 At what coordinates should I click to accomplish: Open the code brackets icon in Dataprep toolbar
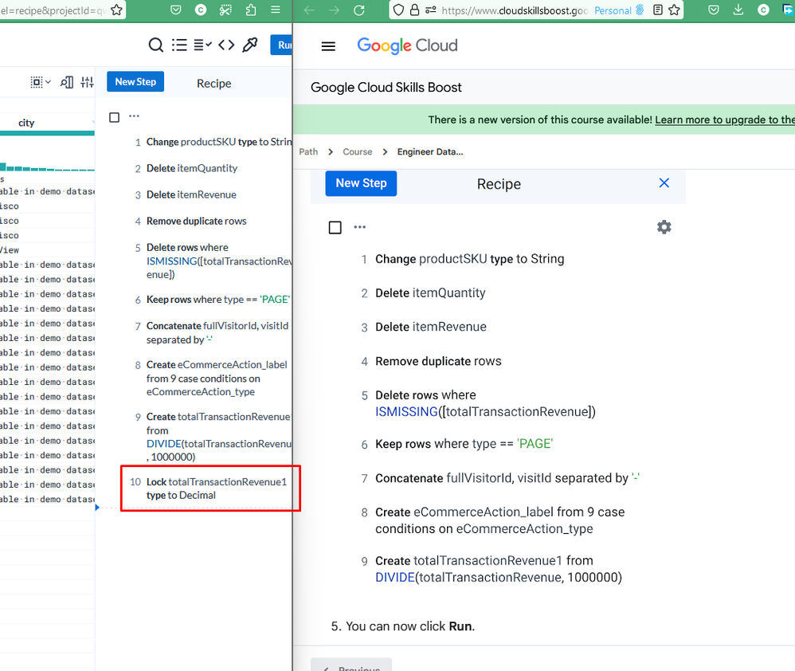coord(226,45)
